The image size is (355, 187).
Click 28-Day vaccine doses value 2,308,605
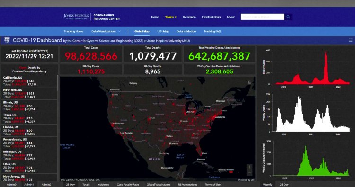pos(219,71)
